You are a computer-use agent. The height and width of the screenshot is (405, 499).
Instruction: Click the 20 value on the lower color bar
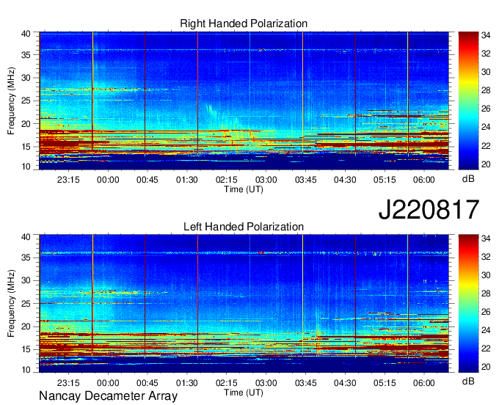tap(486, 367)
